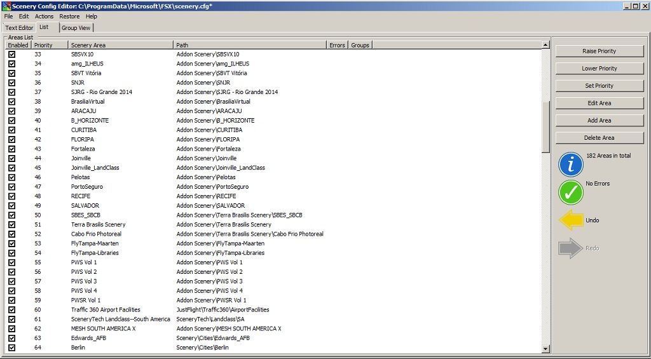Screen dimensions: 651x359
Task: Click the Set Priority button
Action: point(599,86)
